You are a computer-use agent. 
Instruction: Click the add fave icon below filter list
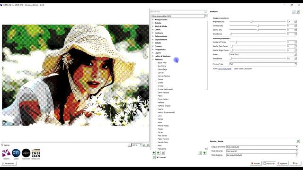point(154,153)
